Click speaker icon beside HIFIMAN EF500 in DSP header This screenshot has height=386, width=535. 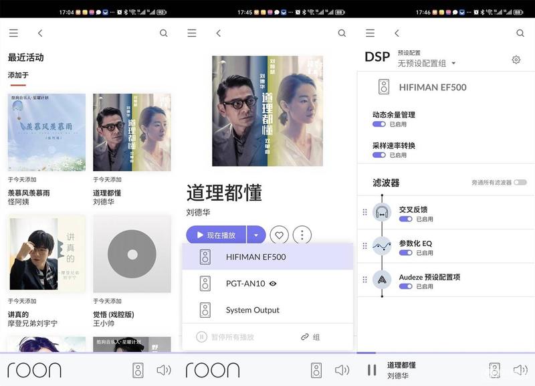(x=384, y=87)
